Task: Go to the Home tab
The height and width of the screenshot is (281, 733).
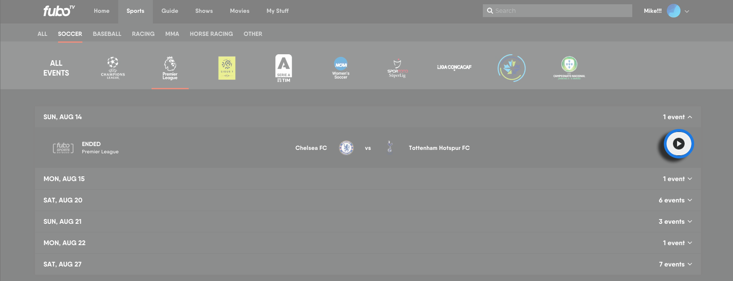Action: 102,11
